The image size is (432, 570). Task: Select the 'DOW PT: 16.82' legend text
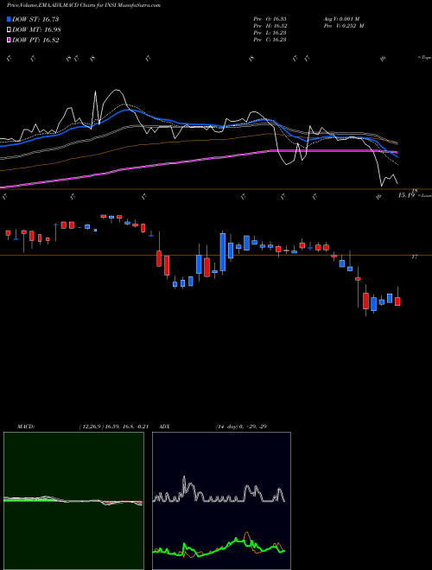(35, 40)
